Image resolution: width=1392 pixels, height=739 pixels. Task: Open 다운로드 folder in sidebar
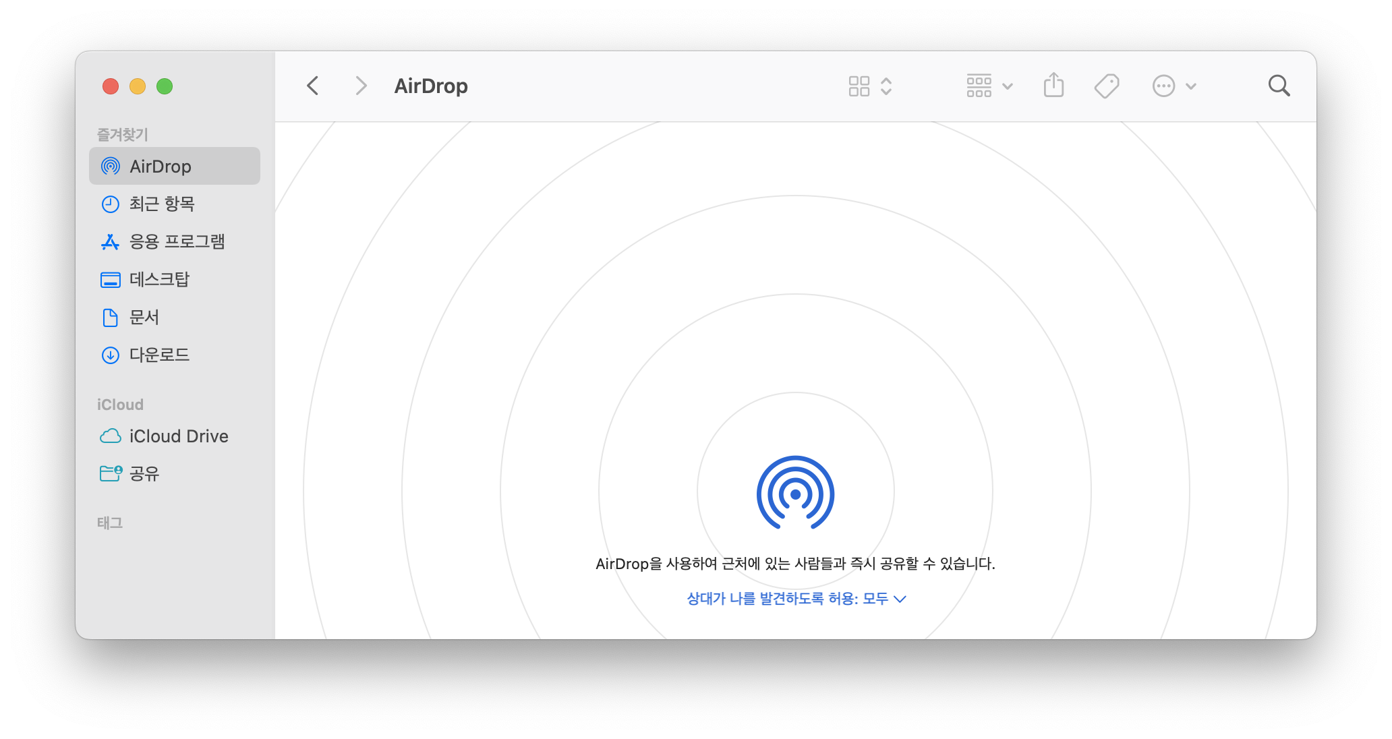(x=159, y=355)
